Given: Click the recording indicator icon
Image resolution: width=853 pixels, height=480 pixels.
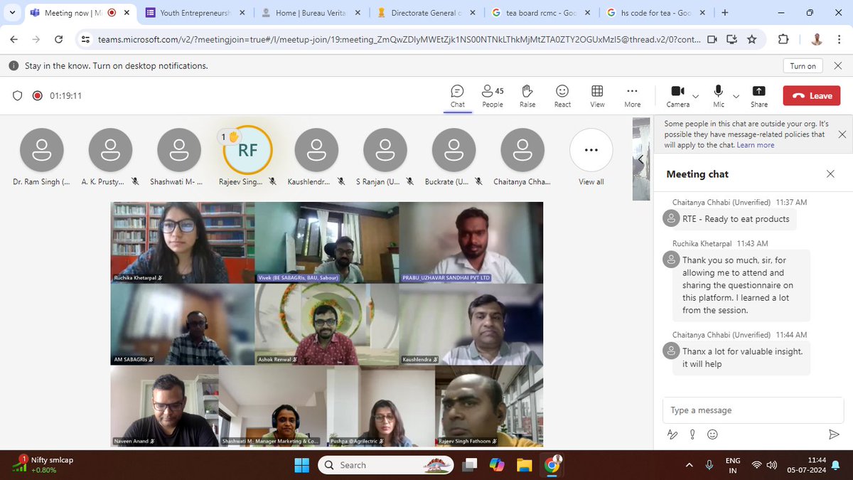Looking at the screenshot, I should pos(38,96).
